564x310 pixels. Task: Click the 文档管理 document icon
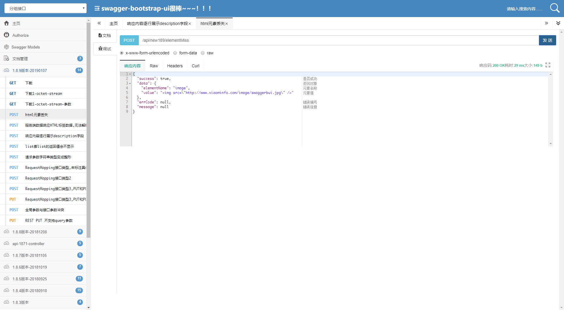6,58
